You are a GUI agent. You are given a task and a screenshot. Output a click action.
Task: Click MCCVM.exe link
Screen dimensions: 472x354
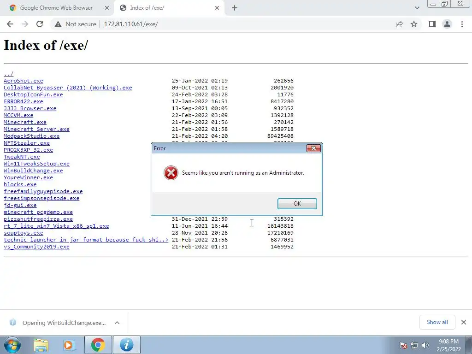pyautogui.click(x=18, y=115)
